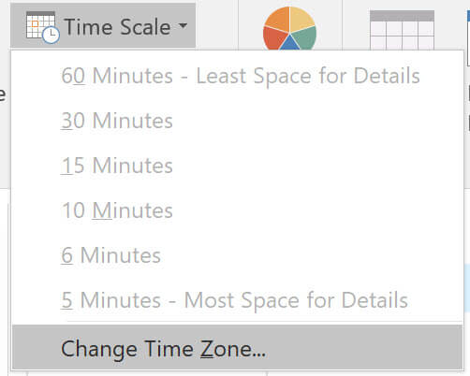Click the yellow slice of the pie icon
Screen dimensions: 470x376
click(x=301, y=18)
